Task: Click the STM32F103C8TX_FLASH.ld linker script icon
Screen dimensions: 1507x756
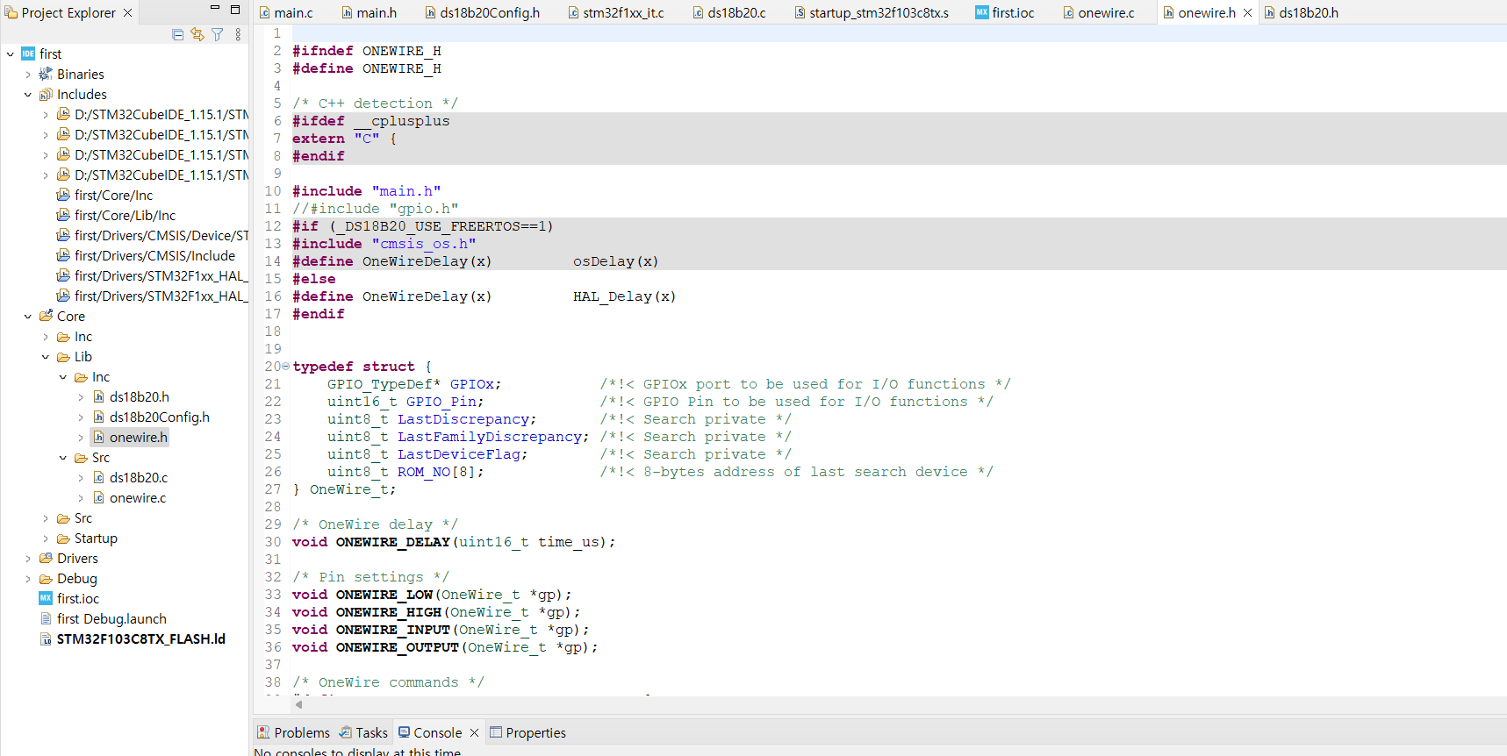Action: pos(46,639)
